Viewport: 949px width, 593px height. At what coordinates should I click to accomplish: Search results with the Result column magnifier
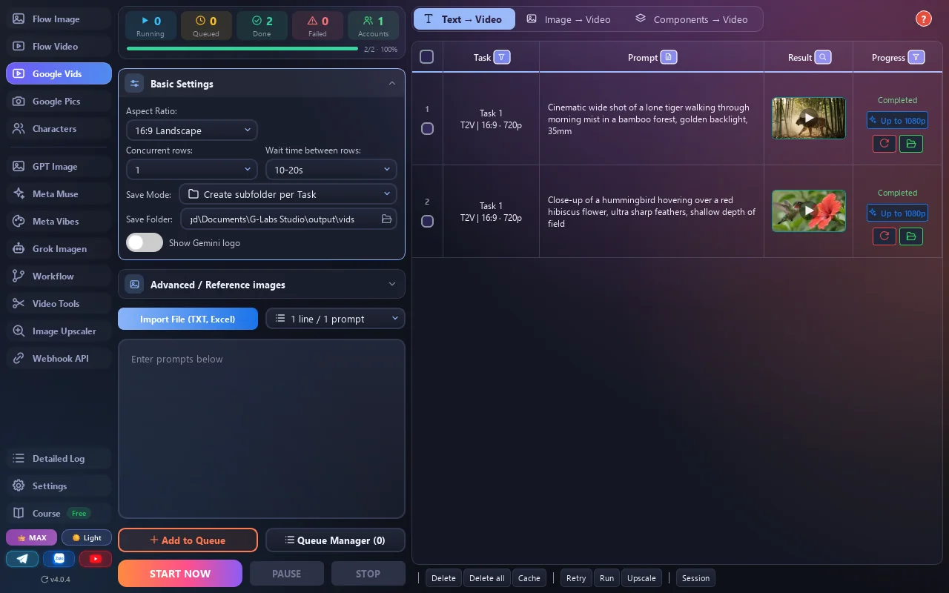(823, 57)
